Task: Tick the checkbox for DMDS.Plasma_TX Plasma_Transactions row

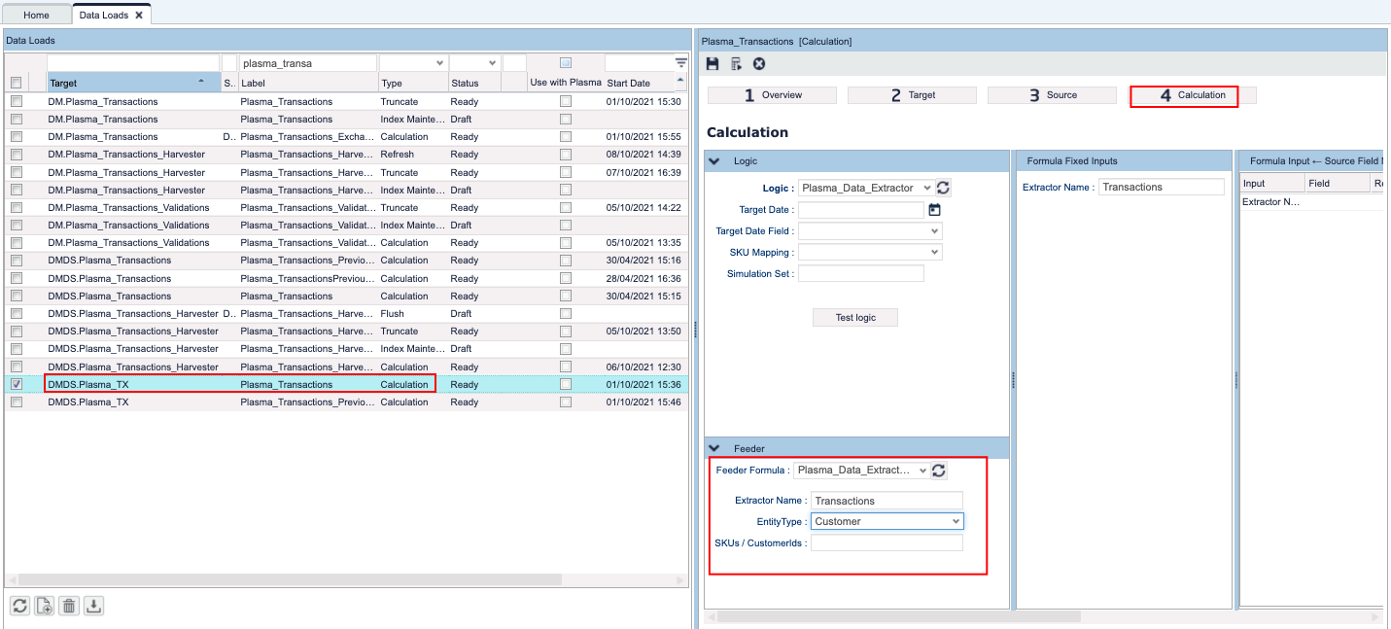Action: 16,384
